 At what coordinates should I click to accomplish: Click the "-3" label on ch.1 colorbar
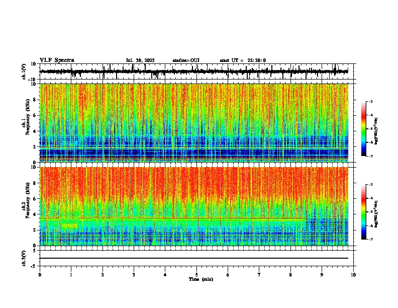point(370,101)
